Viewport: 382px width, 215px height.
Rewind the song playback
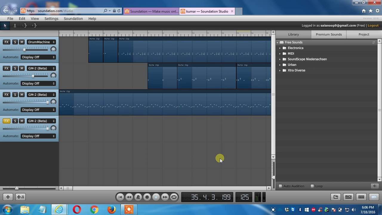tap(129, 197)
